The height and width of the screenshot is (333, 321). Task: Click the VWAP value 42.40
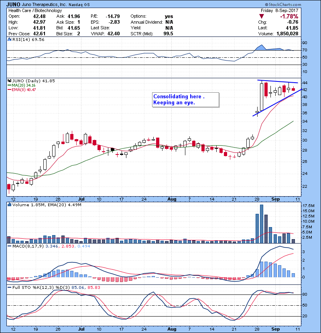(114, 34)
